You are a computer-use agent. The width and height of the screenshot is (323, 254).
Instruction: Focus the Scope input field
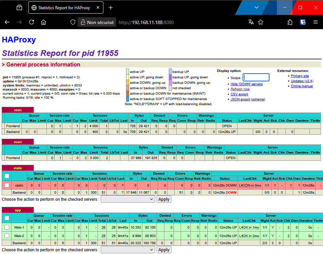[256, 78]
